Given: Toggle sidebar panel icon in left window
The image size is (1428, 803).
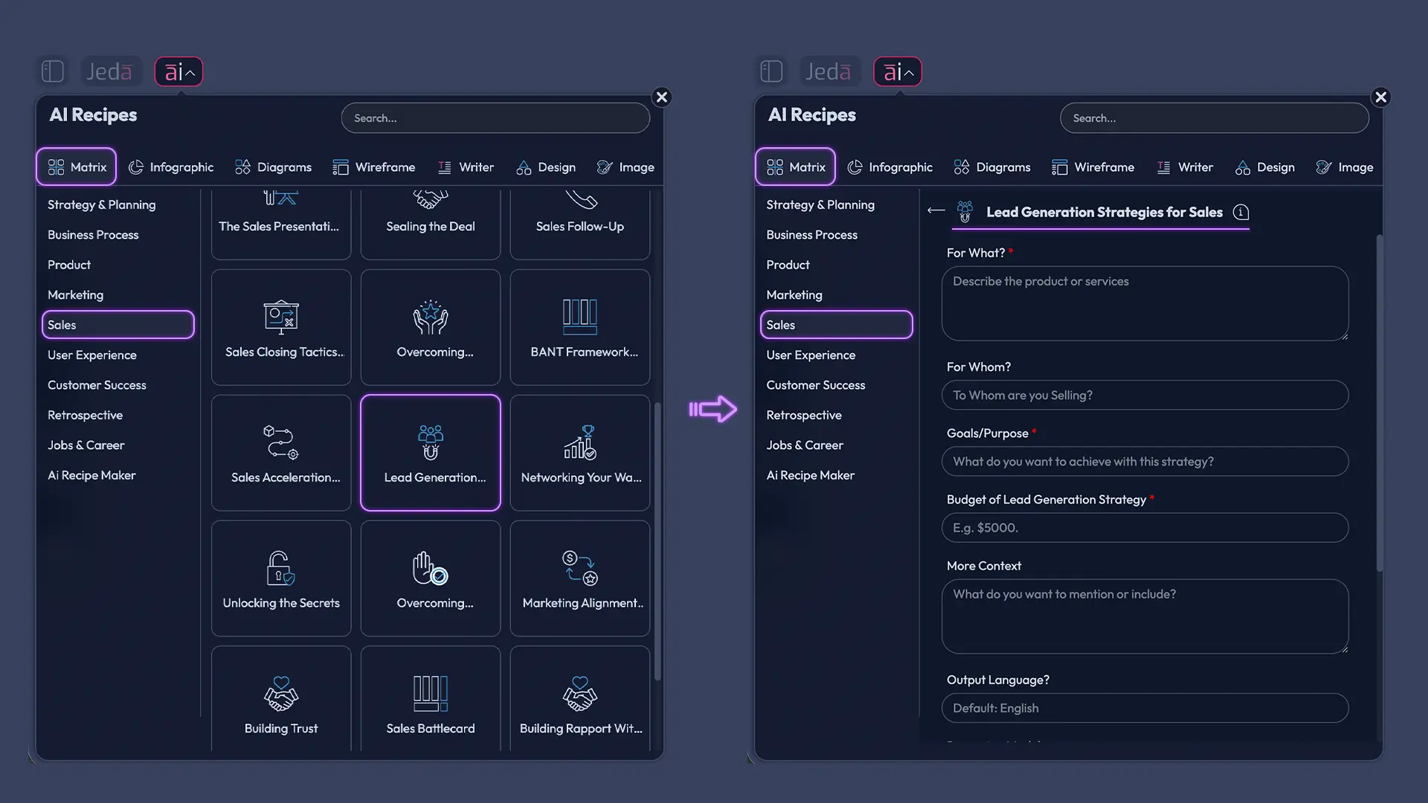Looking at the screenshot, I should coord(53,71).
